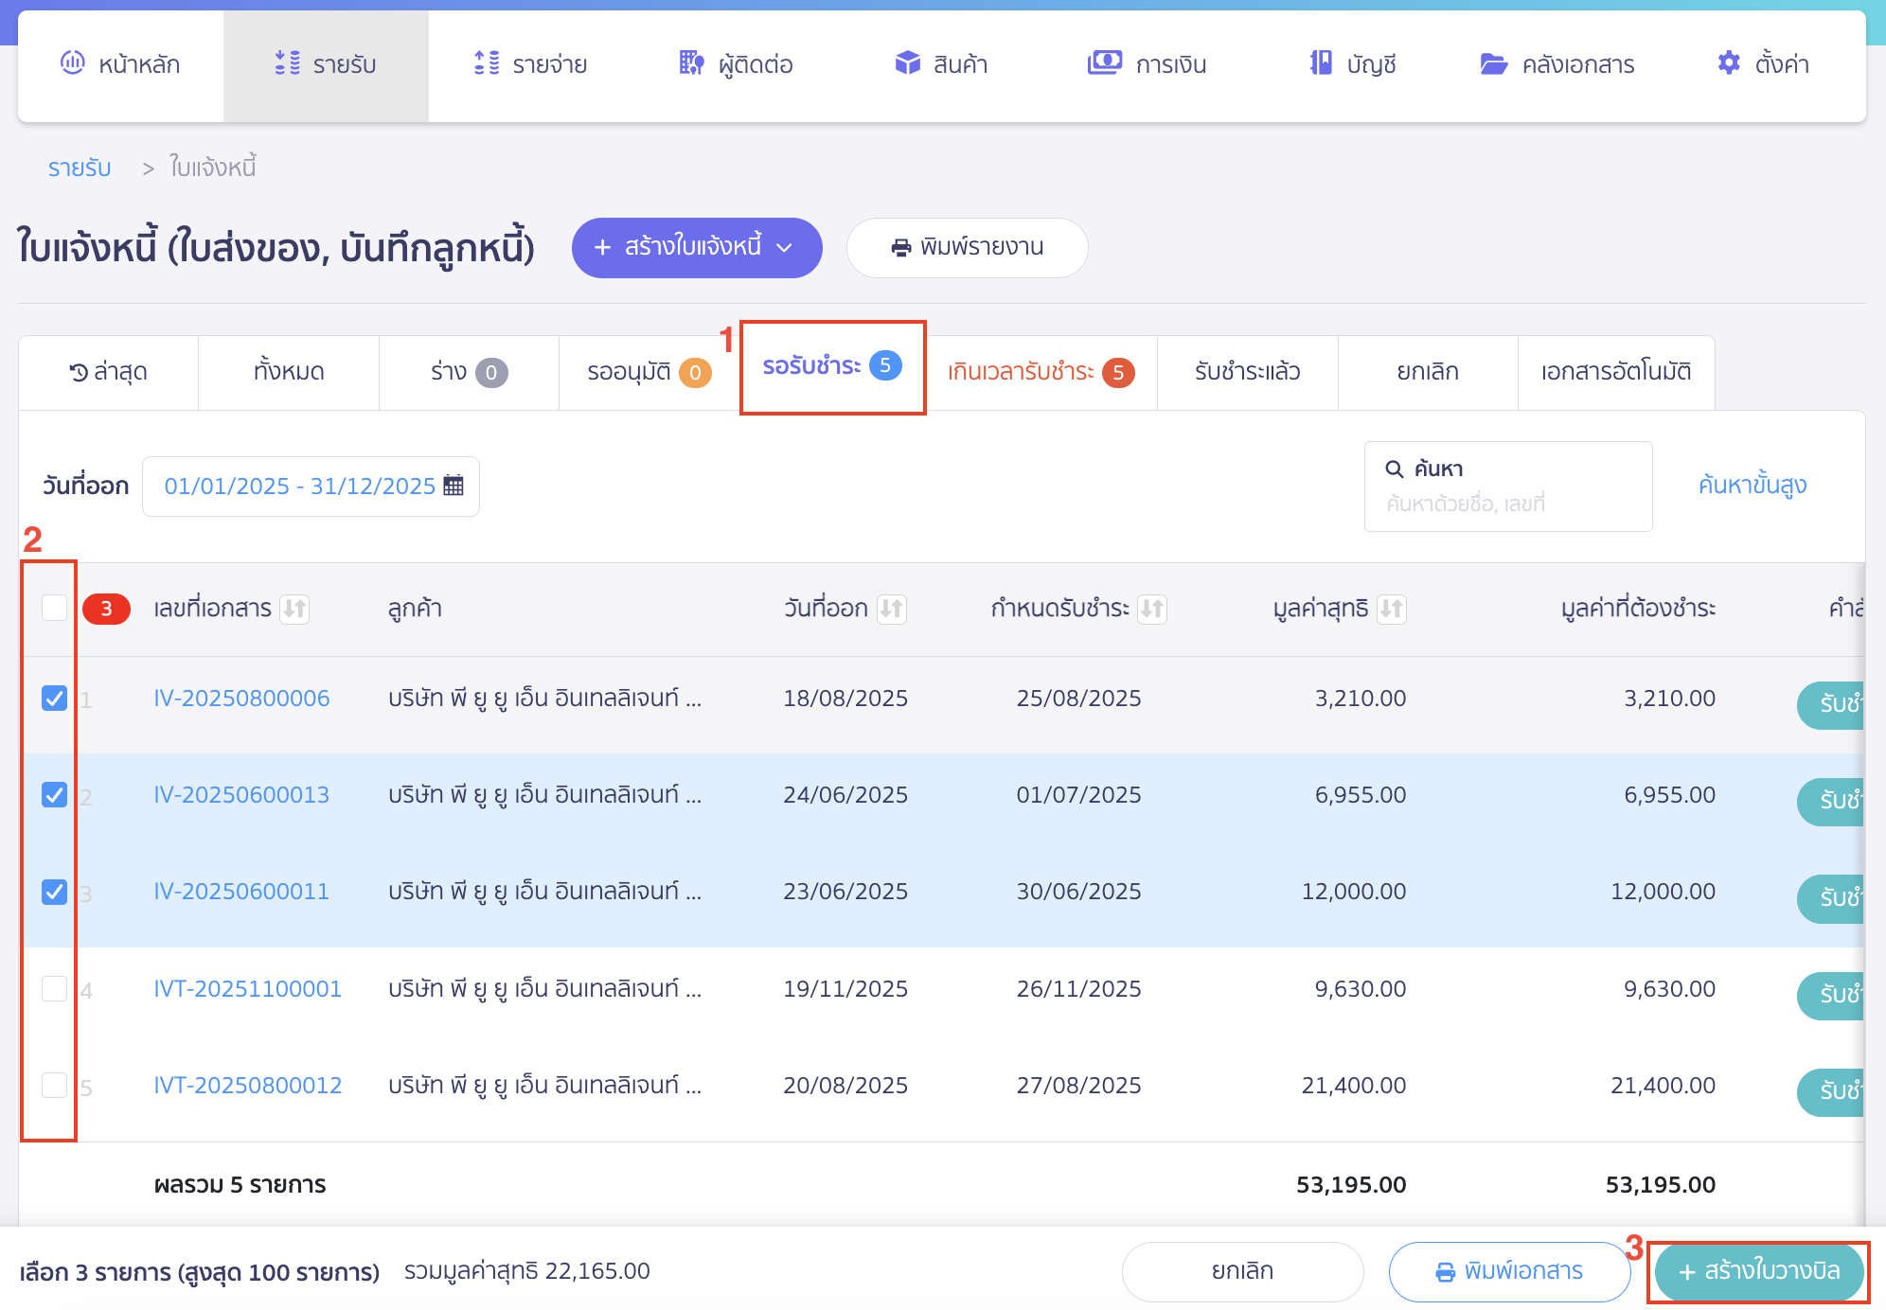Click the printer icon on พิมพ์รายงาน

point(899,247)
